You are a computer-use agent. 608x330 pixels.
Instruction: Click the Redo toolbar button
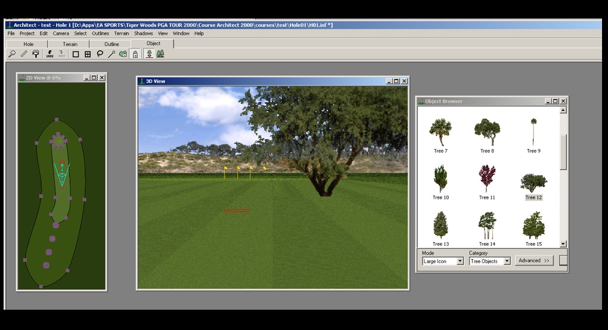pos(61,54)
